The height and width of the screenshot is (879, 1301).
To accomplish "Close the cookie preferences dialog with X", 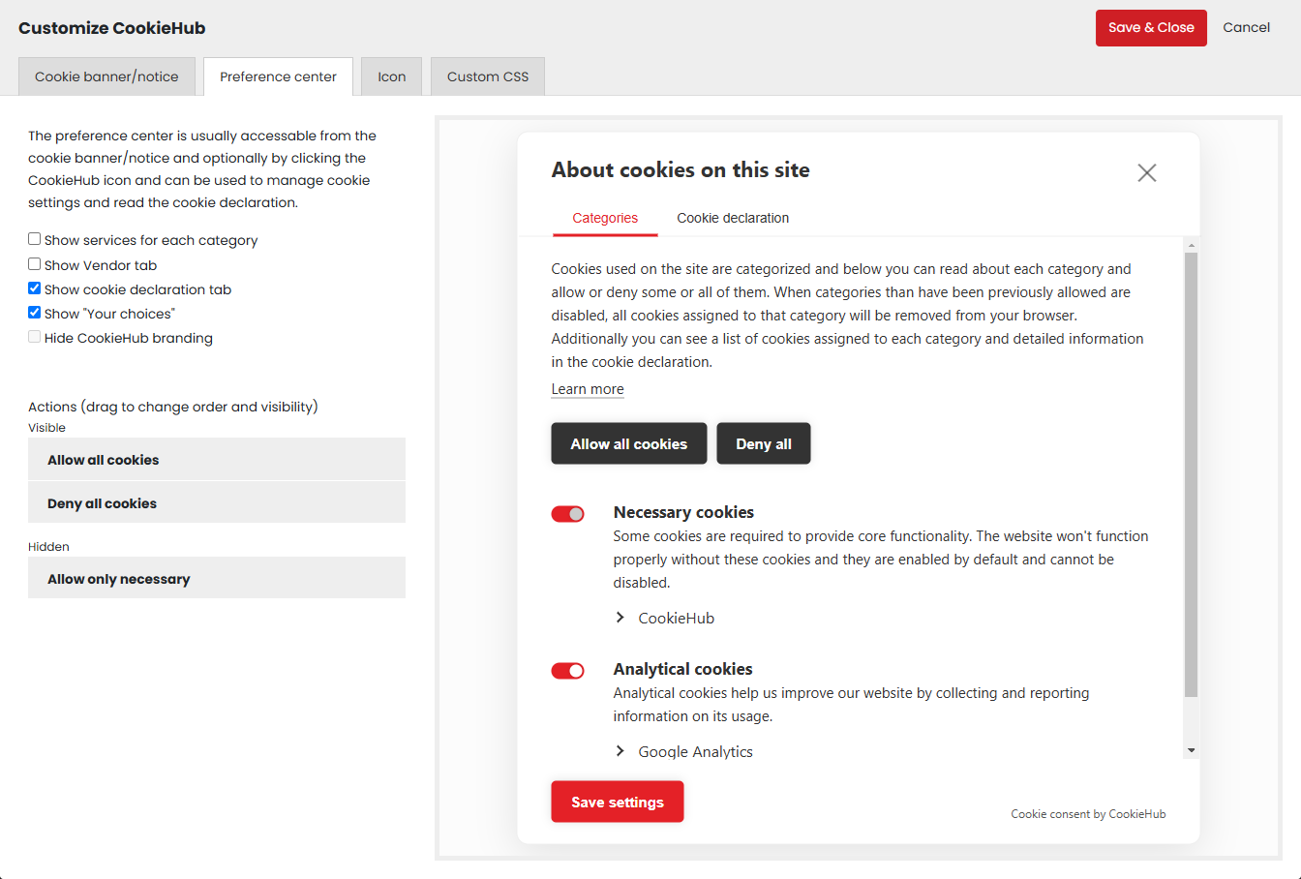I will coord(1146,173).
